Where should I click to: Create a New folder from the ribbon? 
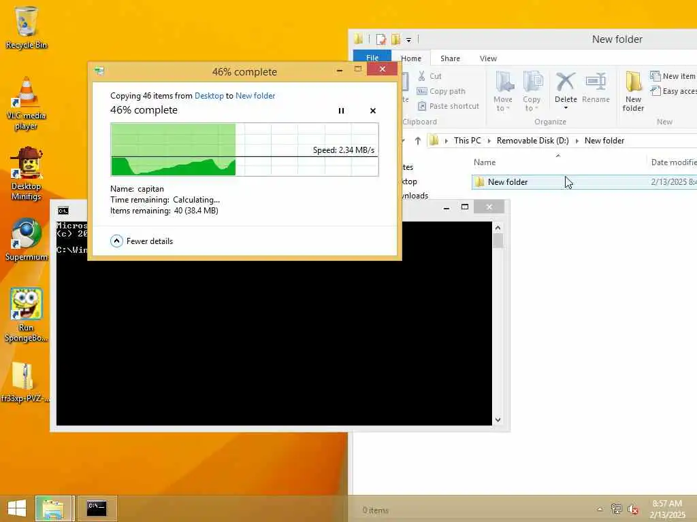[x=633, y=91]
